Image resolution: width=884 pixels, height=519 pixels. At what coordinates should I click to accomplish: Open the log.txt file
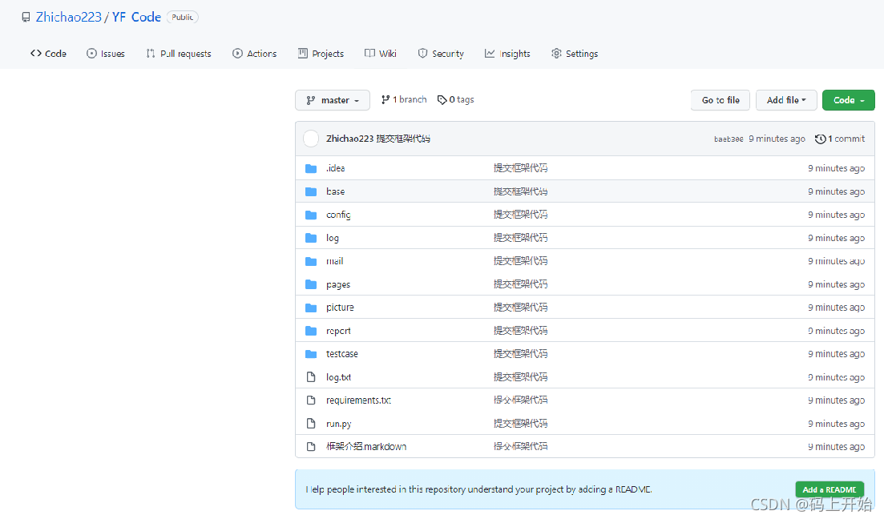coord(339,377)
